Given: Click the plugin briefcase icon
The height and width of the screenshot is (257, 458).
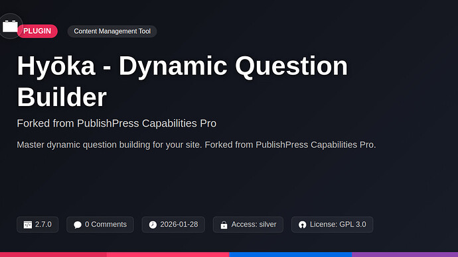Looking at the screenshot, I should (10, 26).
